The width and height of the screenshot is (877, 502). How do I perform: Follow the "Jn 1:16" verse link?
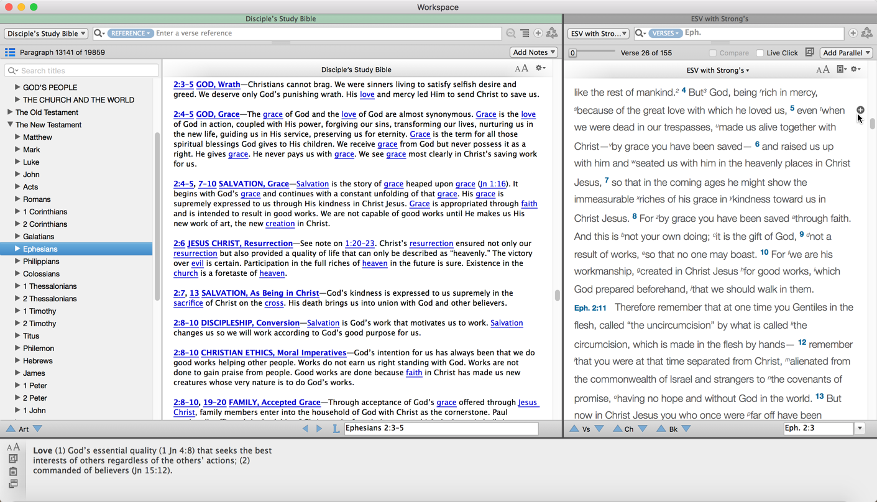click(492, 184)
